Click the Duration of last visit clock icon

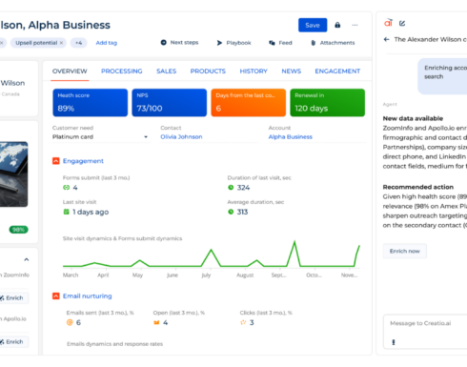[231, 188]
